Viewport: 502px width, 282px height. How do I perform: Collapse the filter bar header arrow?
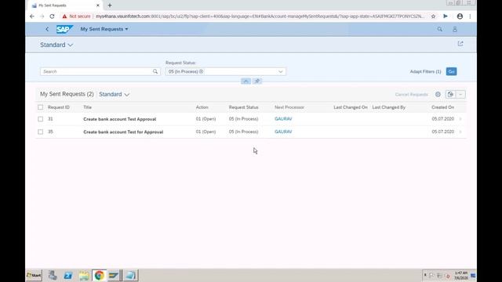click(246, 81)
